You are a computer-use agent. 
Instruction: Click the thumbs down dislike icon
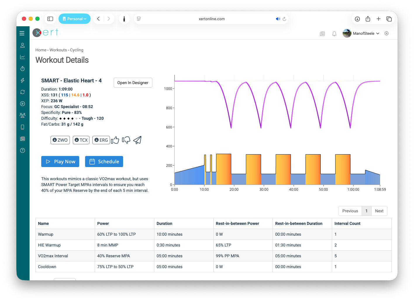click(126, 140)
